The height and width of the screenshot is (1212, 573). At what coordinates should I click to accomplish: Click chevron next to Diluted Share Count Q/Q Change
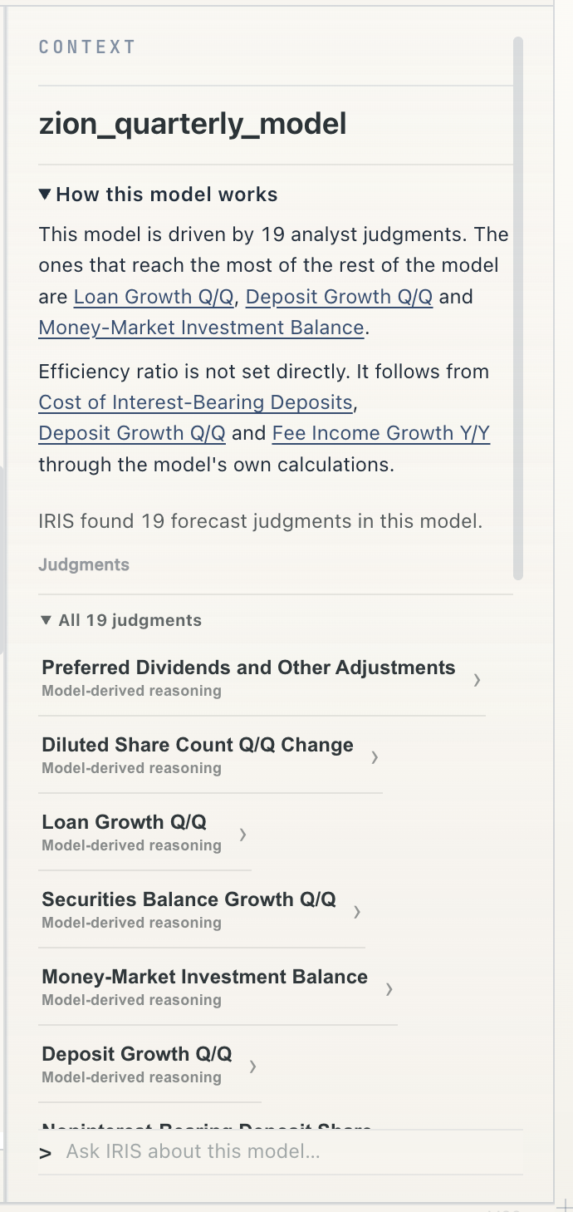click(x=375, y=757)
